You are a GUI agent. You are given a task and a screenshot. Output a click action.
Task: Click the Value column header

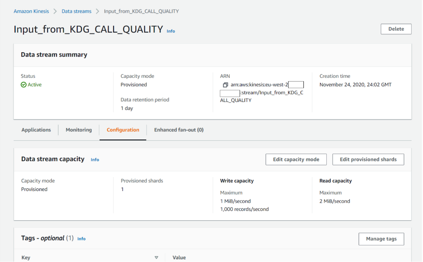(x=179, y=257)
